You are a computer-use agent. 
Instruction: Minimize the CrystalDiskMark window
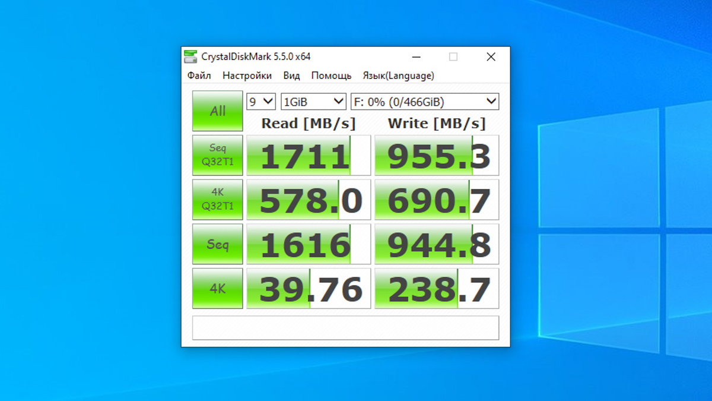418,57
